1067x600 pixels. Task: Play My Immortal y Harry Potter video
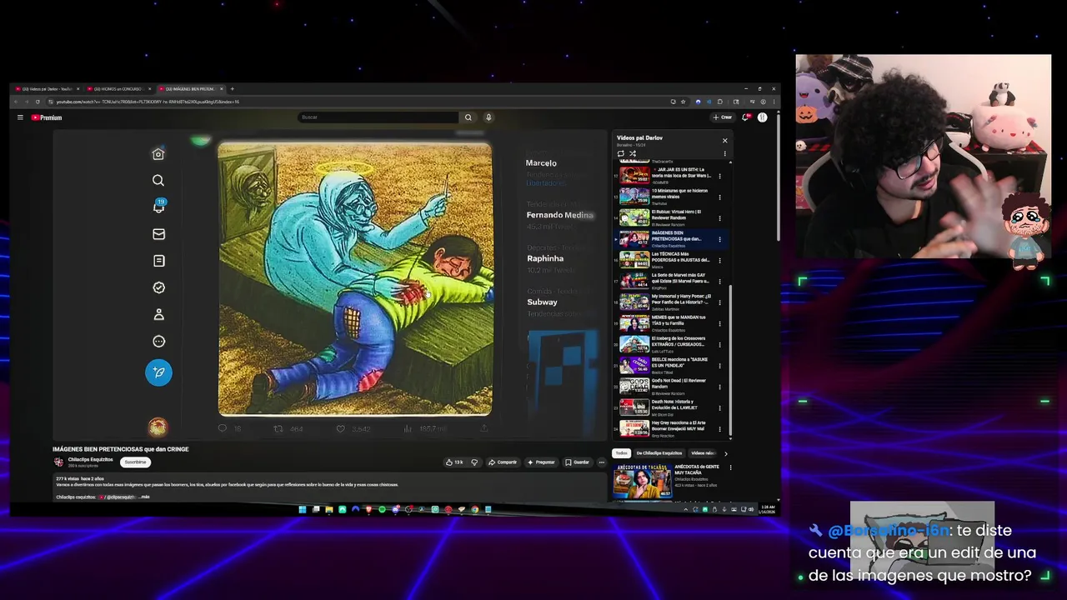click(672, 302)
